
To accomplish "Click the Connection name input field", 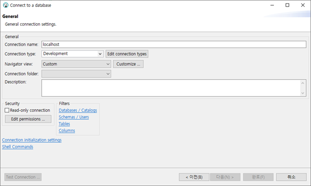I will click(x=174, y=44).
